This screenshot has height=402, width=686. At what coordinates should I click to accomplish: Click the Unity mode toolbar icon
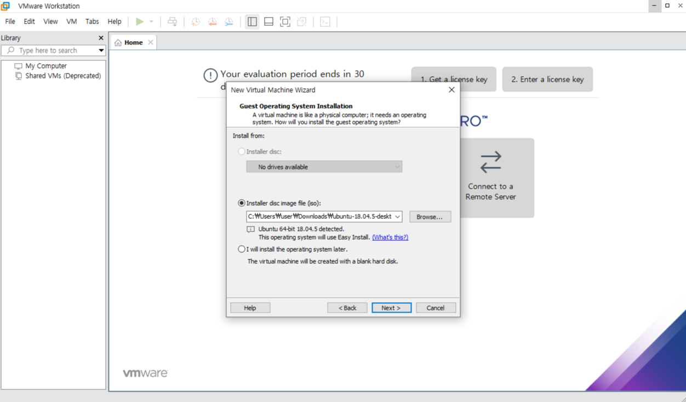(301, 21)
